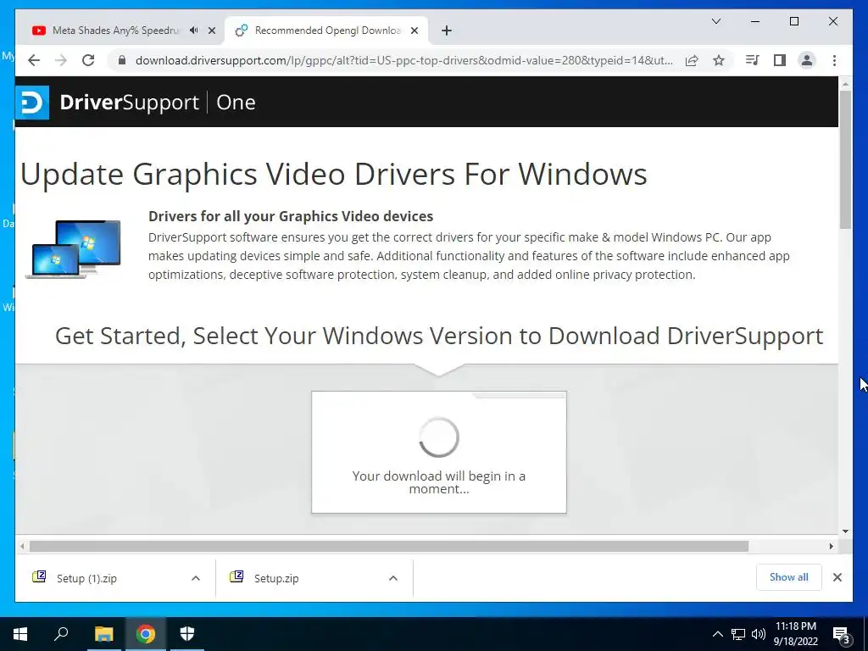The height and width of the screenshot is (651, 868).
Task: Open volume control tray icon
Action: point(759,634)
